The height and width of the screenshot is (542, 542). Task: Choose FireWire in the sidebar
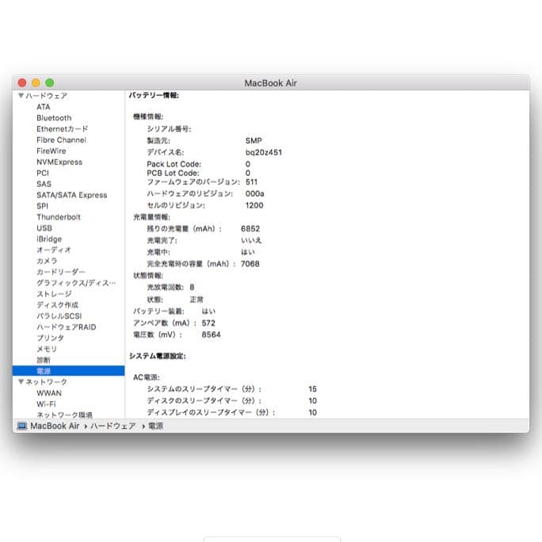[x=52, y=151]
